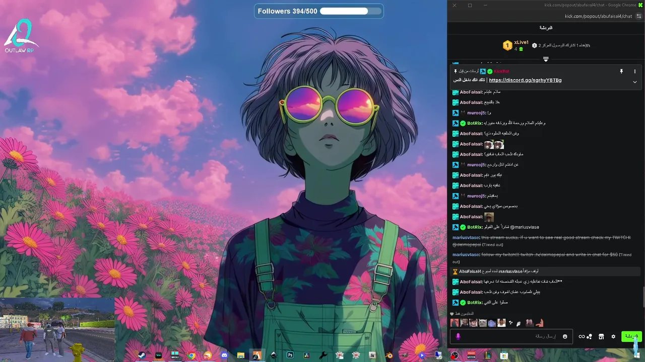The image size is (645, 362).
Task: Open the purple play media taskbar icon
Action: point(422,355)
